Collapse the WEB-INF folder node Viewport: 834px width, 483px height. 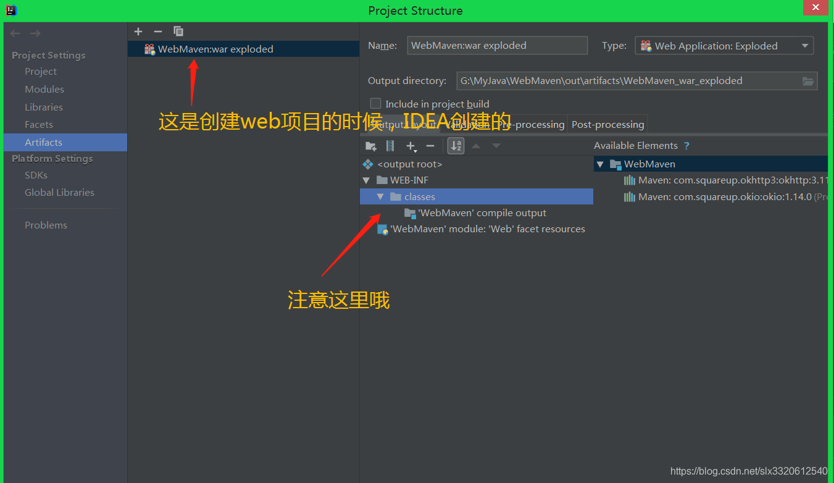(x=366, y=180)
